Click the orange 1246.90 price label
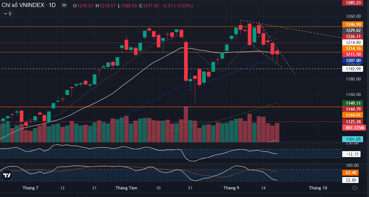 352,24
